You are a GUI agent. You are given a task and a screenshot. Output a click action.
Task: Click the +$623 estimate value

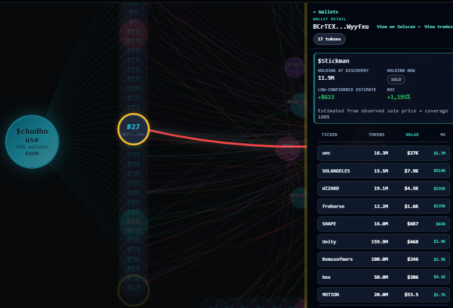click(x=326, y=97)
